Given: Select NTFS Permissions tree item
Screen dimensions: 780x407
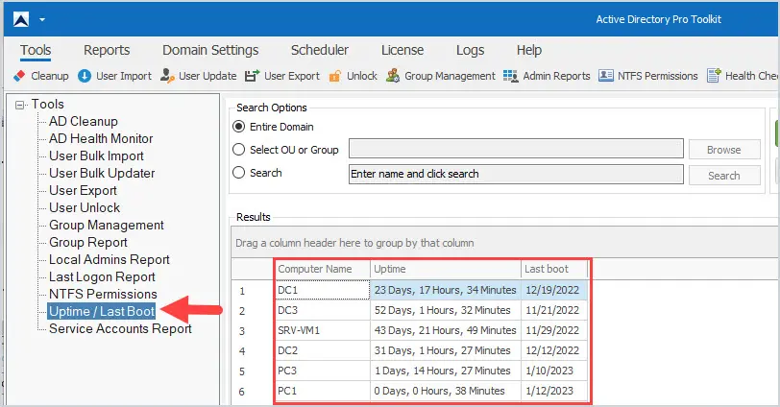Looking at the screenshot, I should [x=103, y=294].
